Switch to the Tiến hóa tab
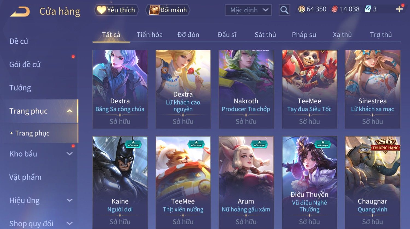410x229 pixels. coord(150,35)
